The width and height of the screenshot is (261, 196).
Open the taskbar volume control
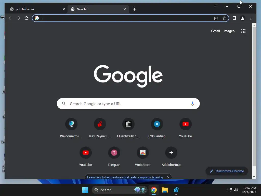click(236, 190)
